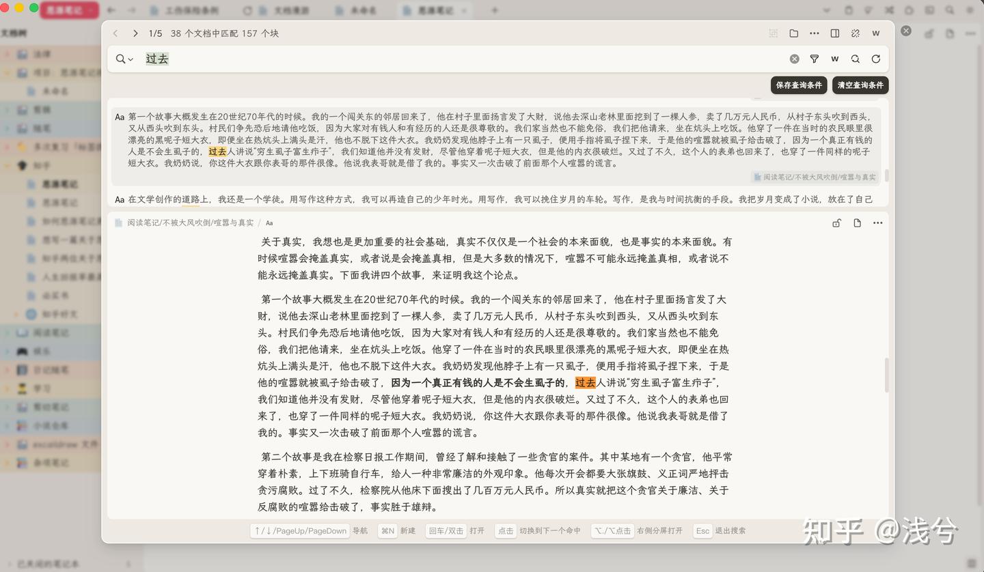Toggle preview read-only lock icon
This screenshot has height=572, width=984.
836,223
